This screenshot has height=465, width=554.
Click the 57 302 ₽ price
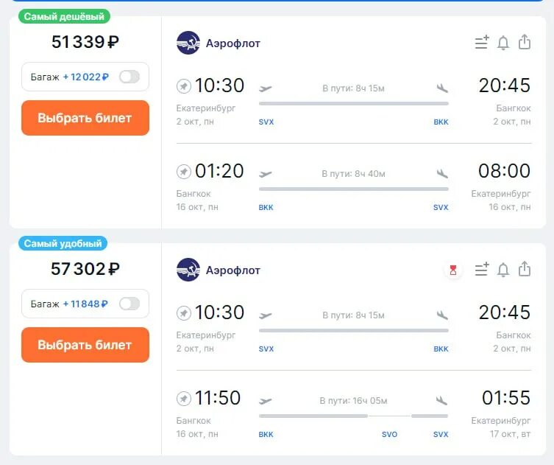click(x=85, y=269)
